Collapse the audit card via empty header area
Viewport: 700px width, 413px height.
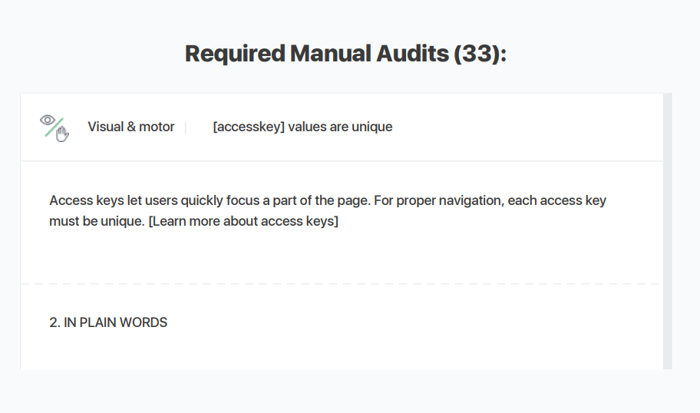[527, 127]
